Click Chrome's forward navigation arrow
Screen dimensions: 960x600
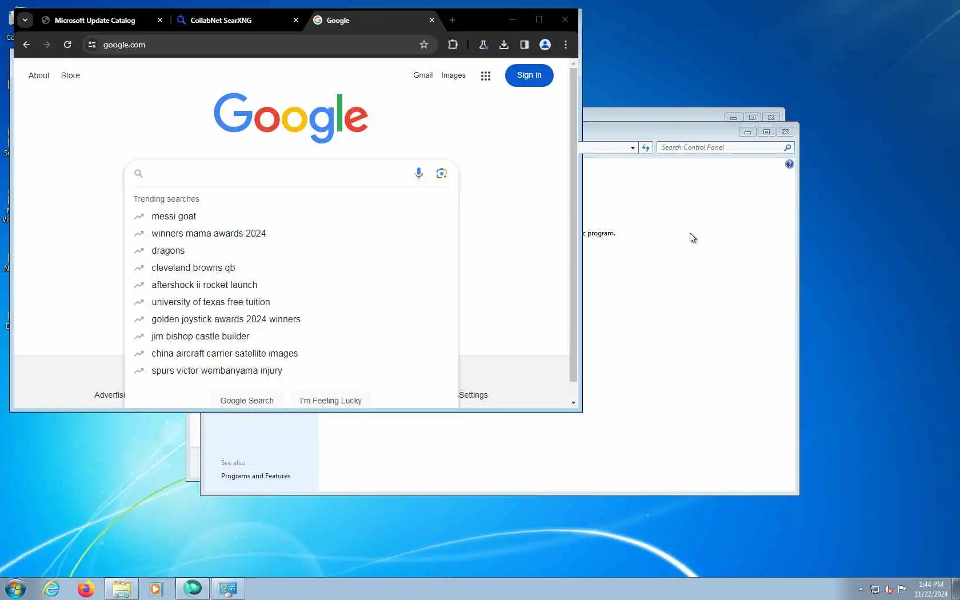click(x=47, y=45)
